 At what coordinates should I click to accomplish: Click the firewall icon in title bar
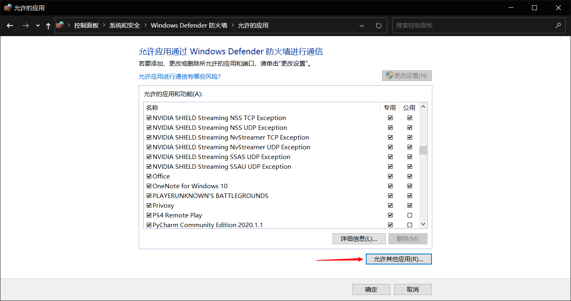[x=8, y=8]
